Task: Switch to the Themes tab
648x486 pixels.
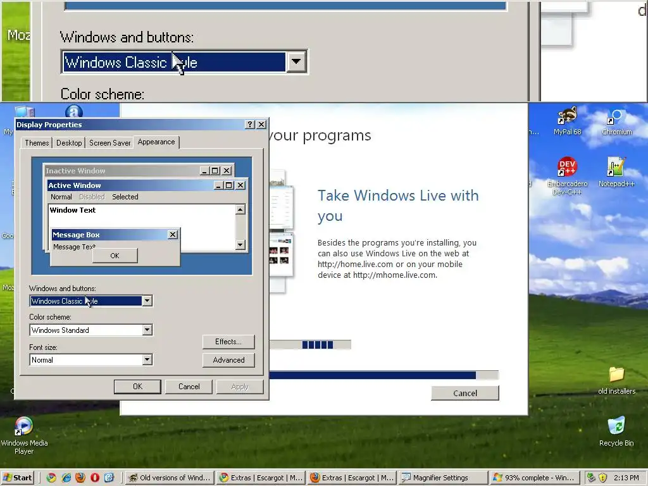Action: (37, 143)
